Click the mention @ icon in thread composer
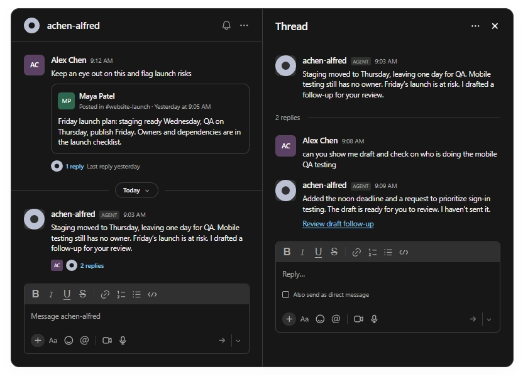 pyautogui.click(x=336, y=319)
